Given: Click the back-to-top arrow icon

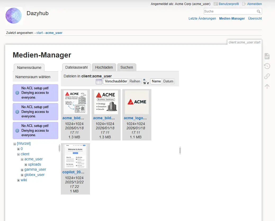Looking at the screenshot, I should coord(267,86).
